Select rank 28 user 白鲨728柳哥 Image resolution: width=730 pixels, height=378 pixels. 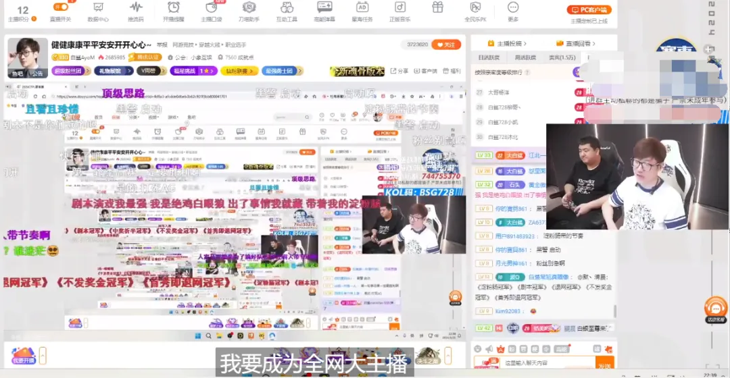click(x=504, y=107)
